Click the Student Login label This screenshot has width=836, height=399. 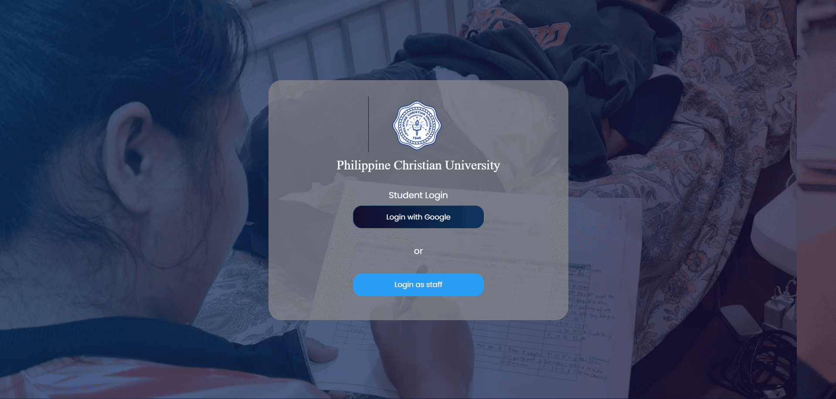pos(418,195)
